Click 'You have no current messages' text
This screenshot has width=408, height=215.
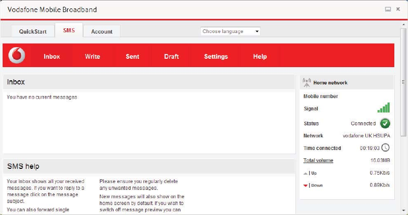42,97
